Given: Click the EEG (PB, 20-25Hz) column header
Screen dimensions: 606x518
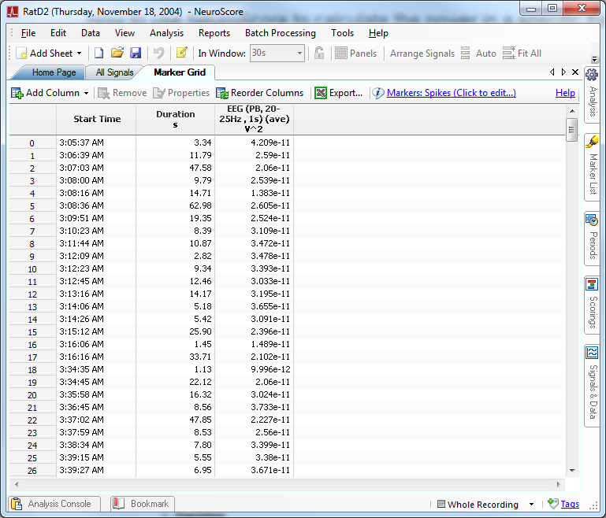Looking at the screenshot, I should point(255,120).
